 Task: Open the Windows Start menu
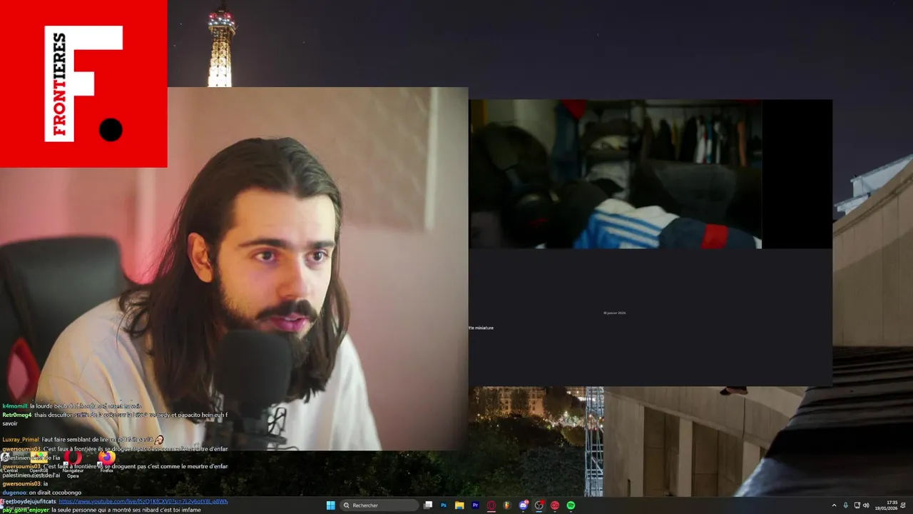click(x=331, y=505)
